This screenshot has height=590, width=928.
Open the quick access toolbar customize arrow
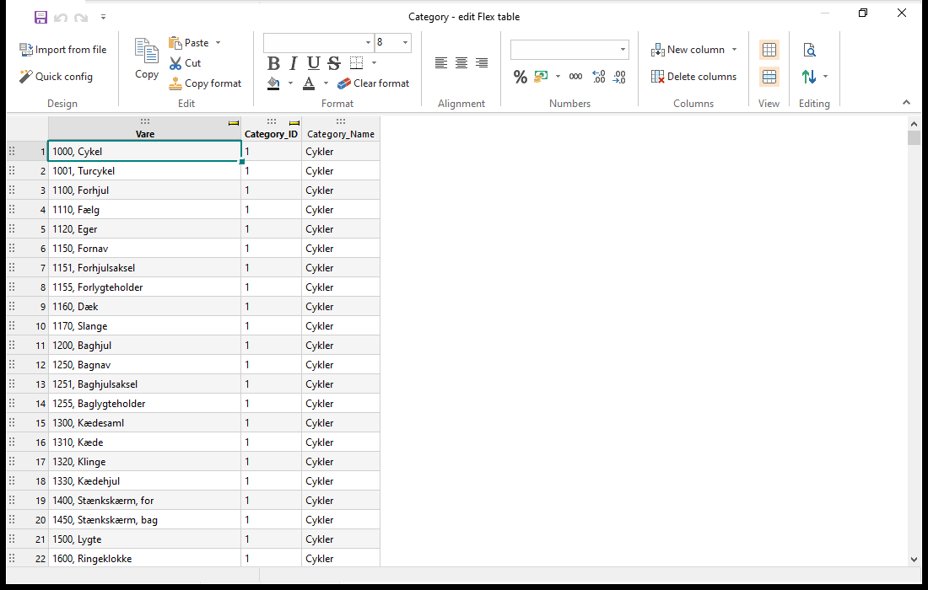click(x=103, y=17)
